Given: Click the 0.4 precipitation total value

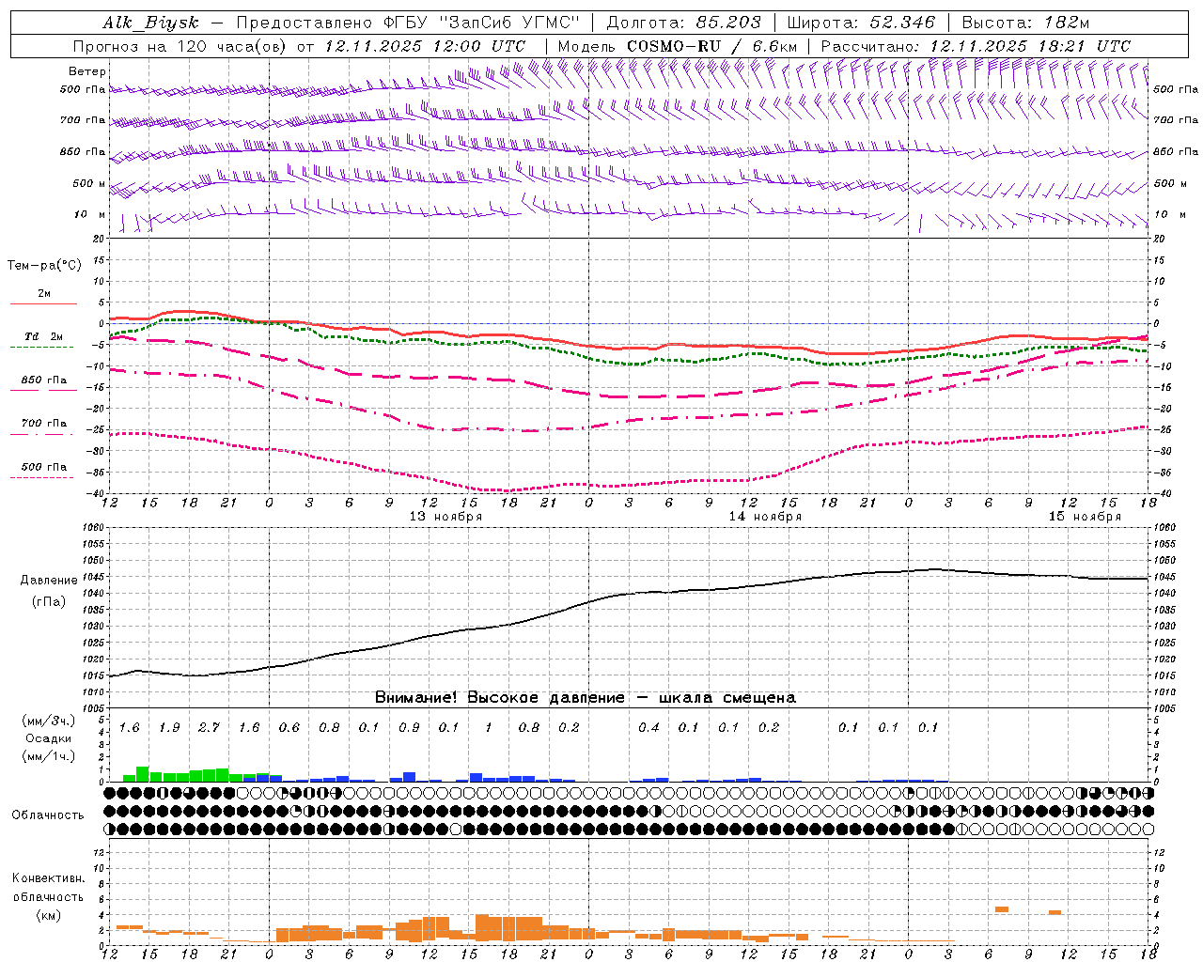Looking at the screenshot, I should point(648,727).
